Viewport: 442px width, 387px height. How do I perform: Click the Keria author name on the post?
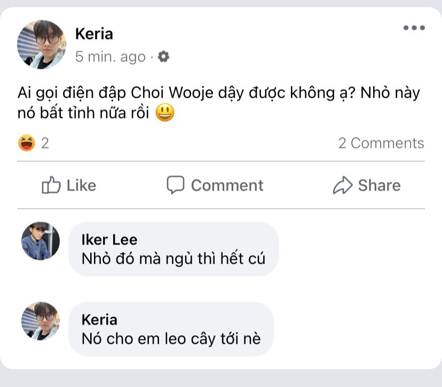[x=94, y=34]
